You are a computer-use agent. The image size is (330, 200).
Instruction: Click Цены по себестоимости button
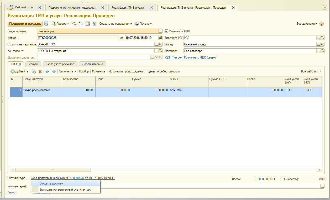pos(164,71)
